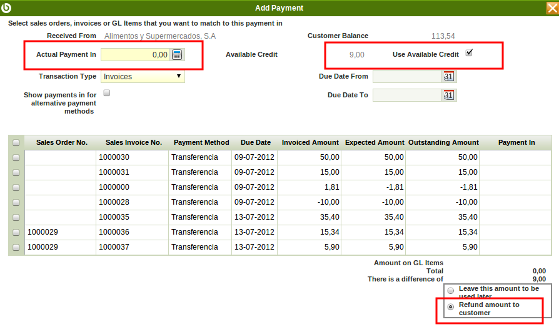This screenshot has height=327, width=559.
Task: Choose Leave this amount to be used later
Action: point(451,291)
